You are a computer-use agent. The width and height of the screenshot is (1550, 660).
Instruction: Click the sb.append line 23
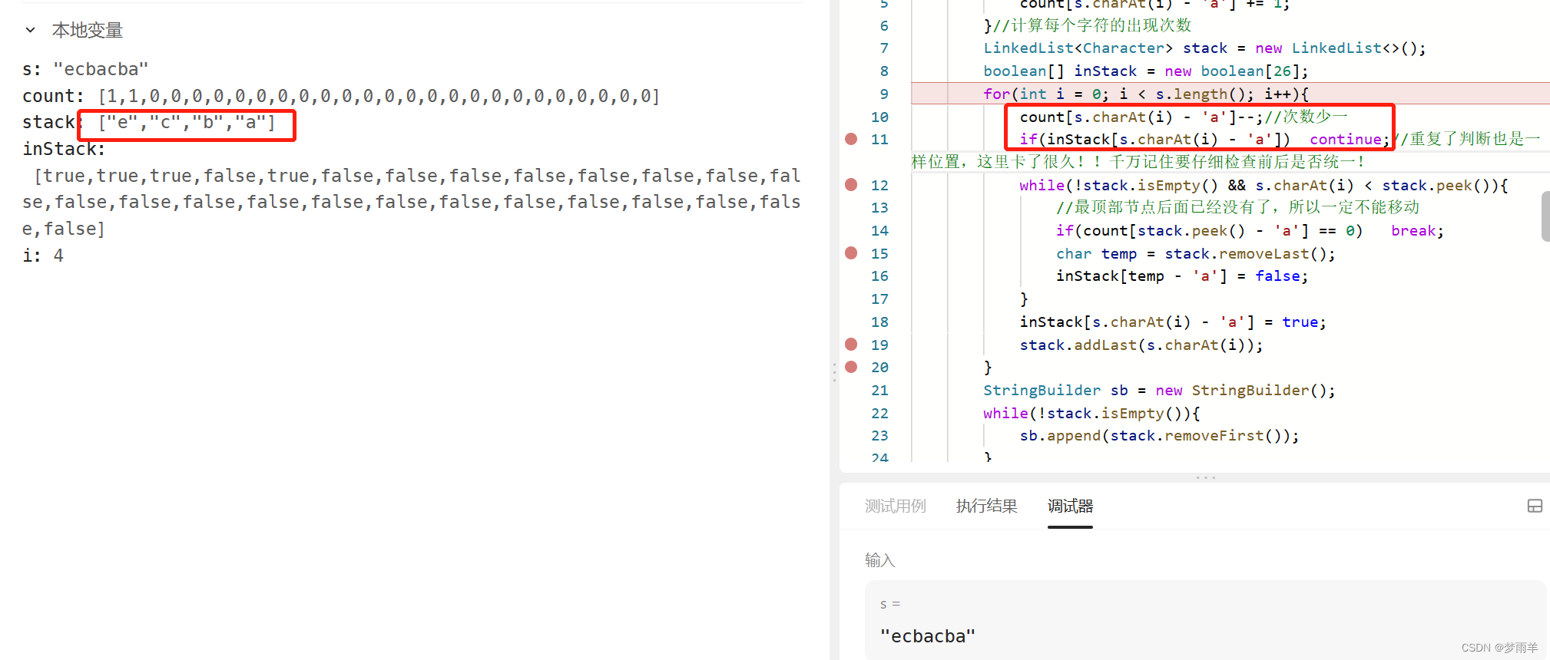pyautogui.click(x=1160, y=435)
